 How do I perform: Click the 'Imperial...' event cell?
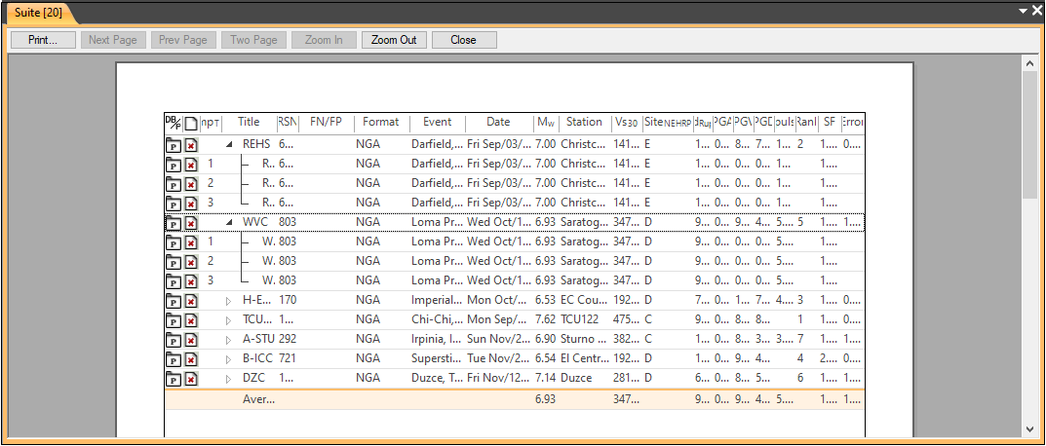[437, 300]
